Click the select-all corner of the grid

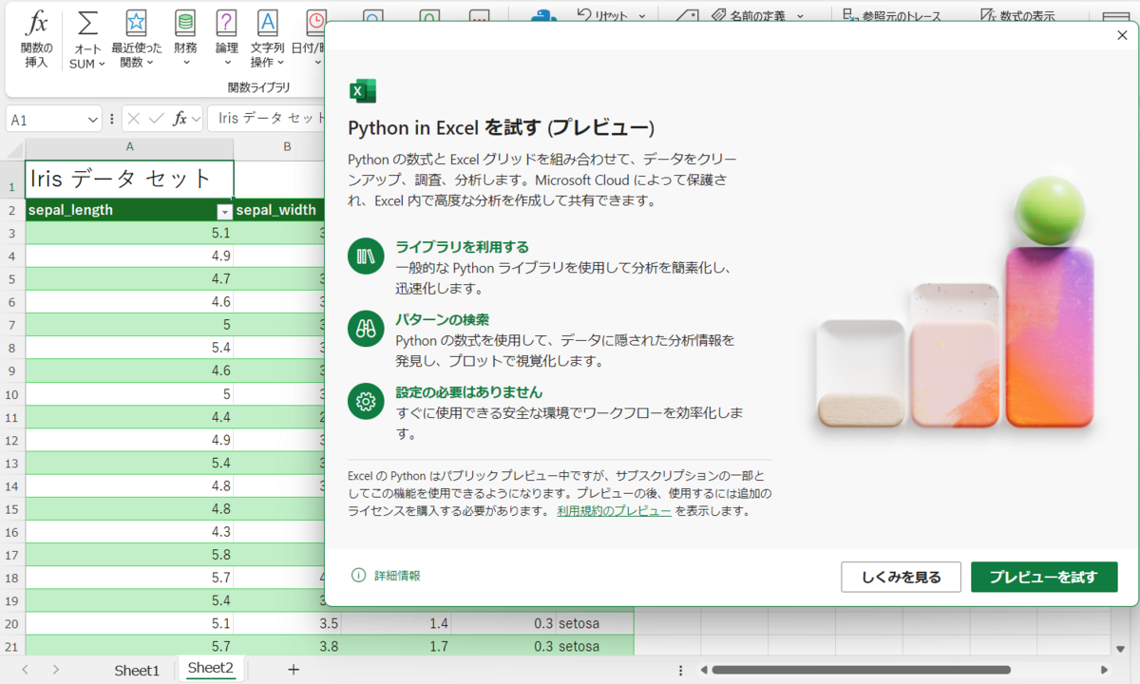(12, 148)
